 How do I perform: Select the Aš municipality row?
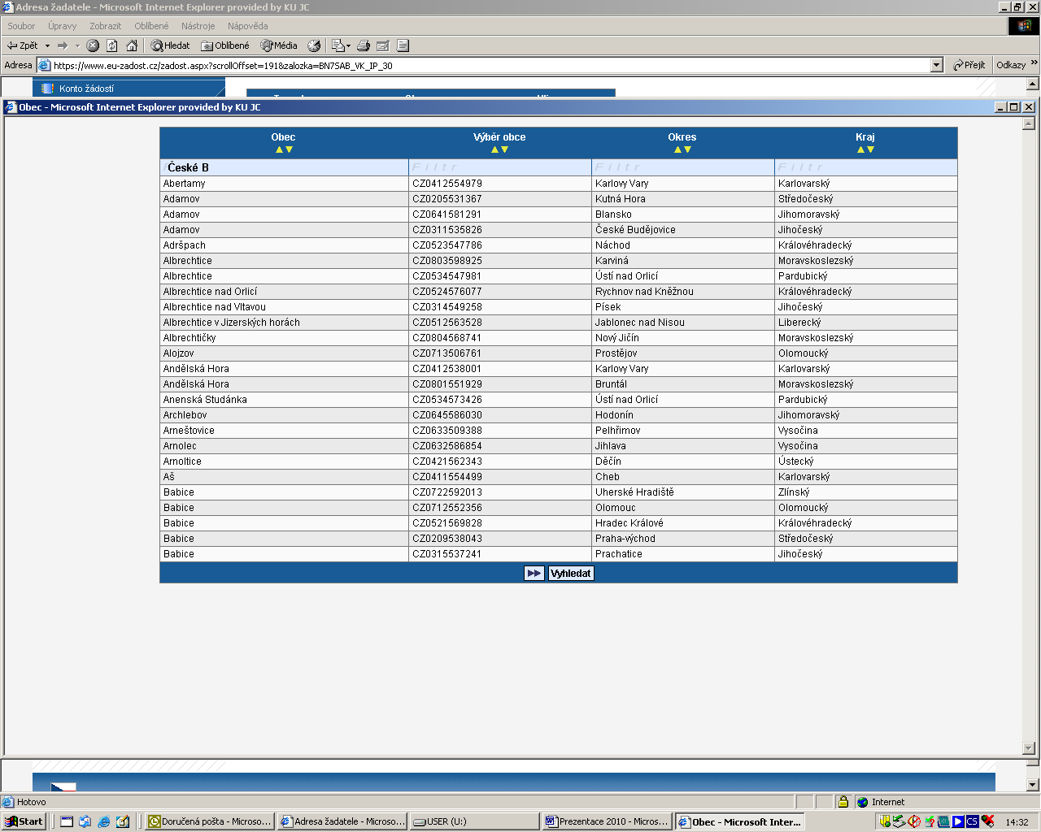pos(559,477)
